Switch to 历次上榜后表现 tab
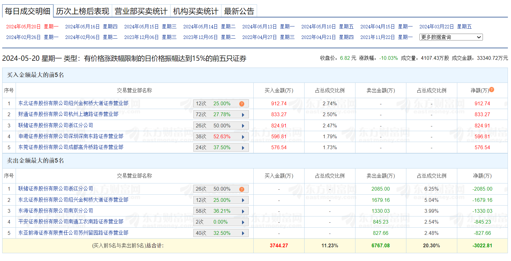 tap(82, 11)
